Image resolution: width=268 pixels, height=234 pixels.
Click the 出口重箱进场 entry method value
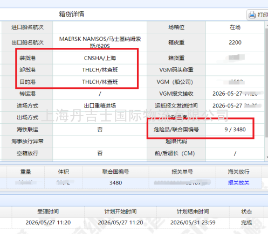point(100,105)
